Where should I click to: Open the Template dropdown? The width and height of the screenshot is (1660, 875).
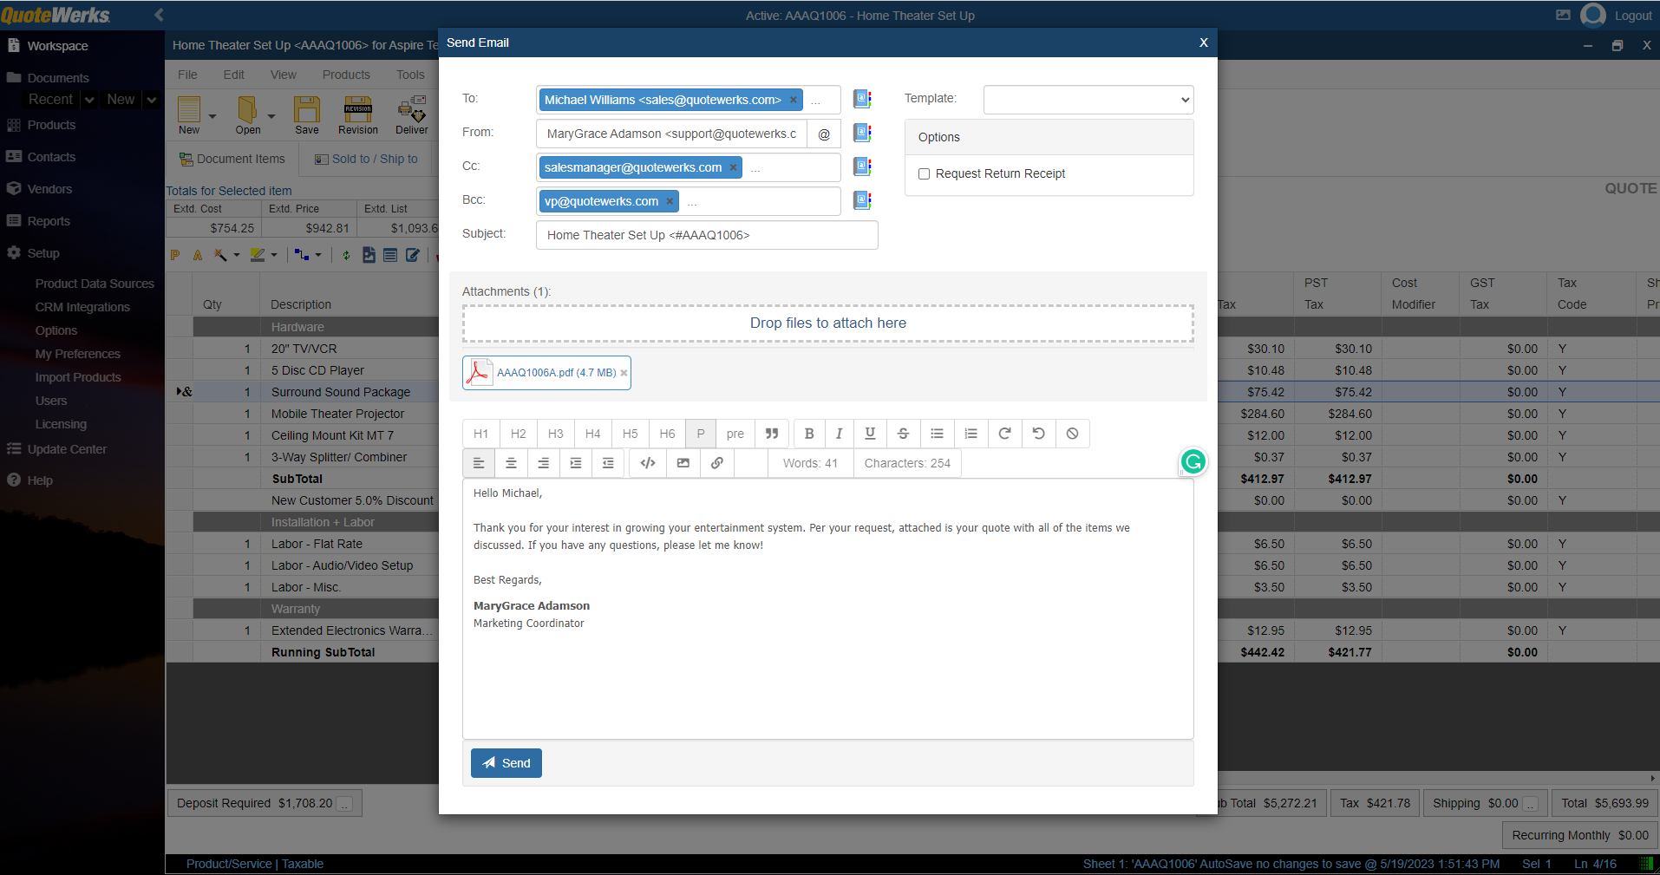coord(1088,100)
